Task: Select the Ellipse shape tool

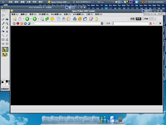Action: (3, 44)
